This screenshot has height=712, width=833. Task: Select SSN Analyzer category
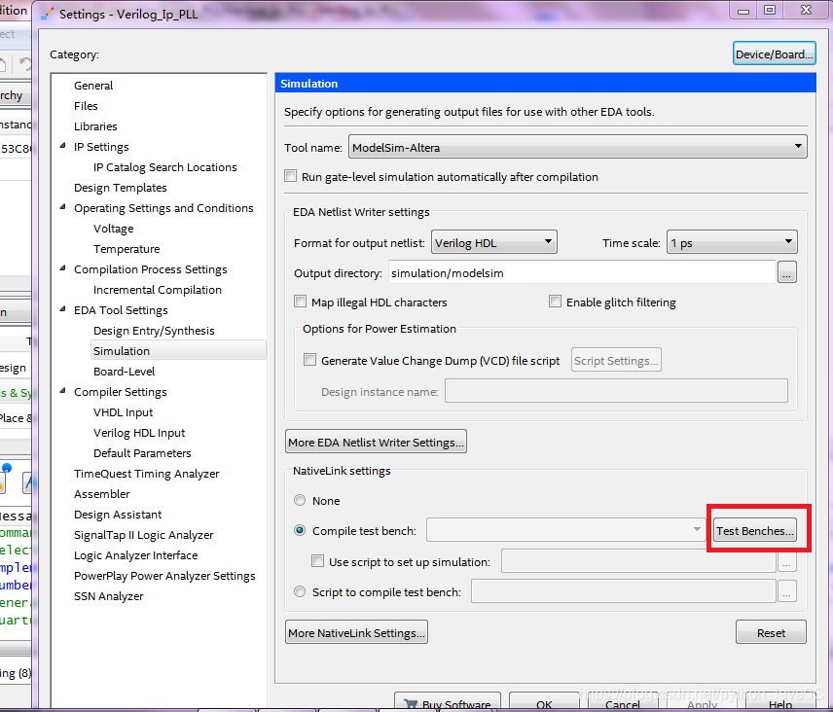click(x=109, y=596)
